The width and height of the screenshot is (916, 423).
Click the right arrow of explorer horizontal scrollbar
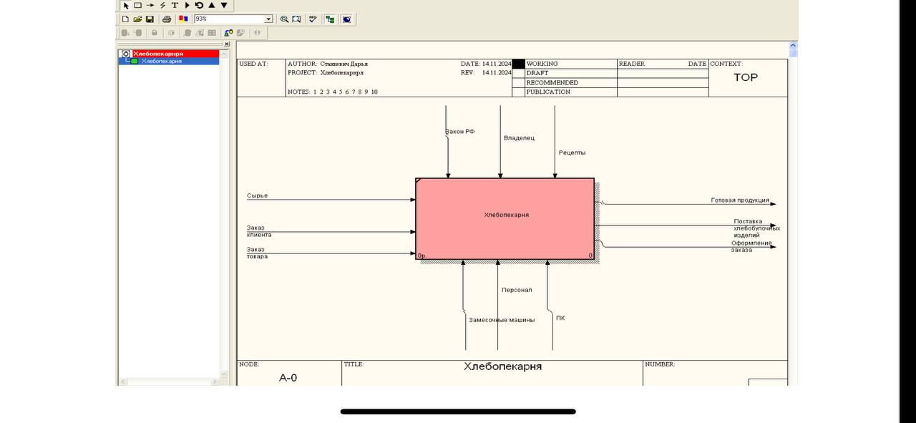point(215,381)
